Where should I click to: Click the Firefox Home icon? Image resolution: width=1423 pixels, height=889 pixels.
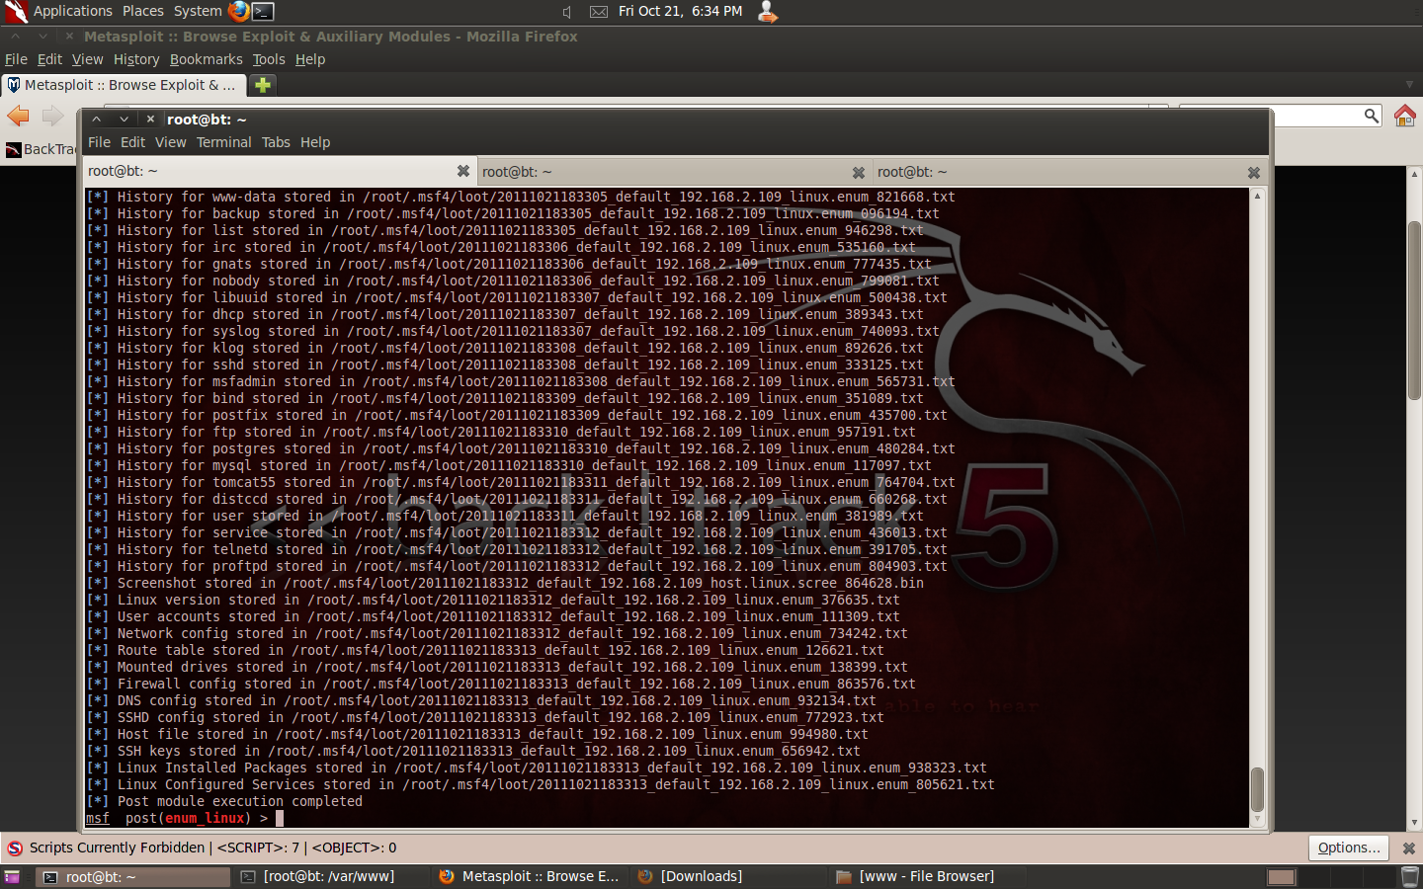point(1405,116)
